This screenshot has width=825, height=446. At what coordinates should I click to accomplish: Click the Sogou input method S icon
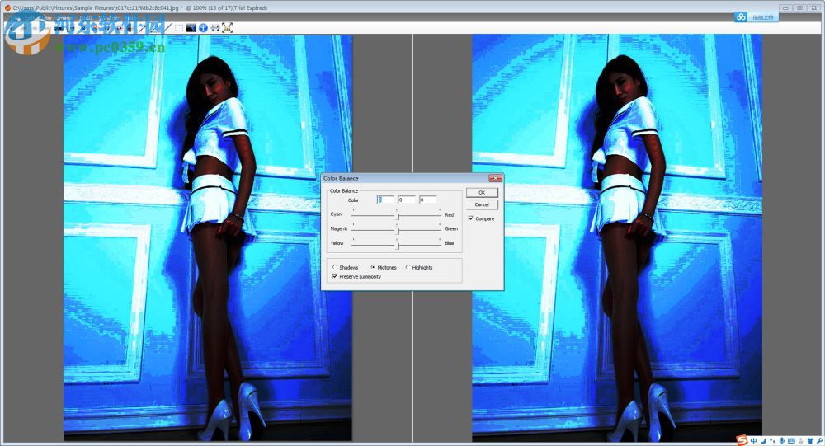coord(742,440)
